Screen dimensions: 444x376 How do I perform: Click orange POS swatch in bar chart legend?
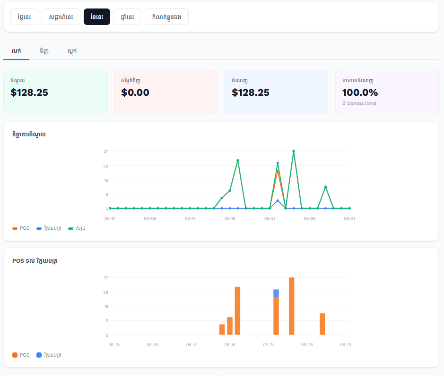[x=15, y=355]
